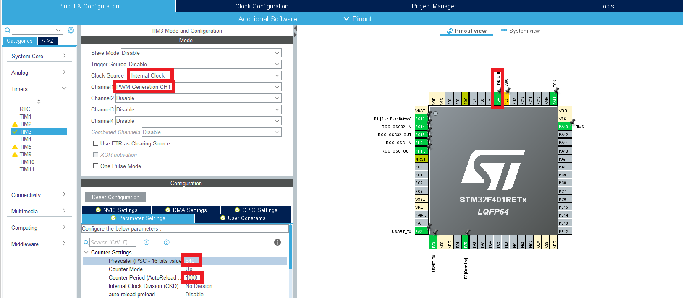Click the BOOT0 pin on top row

tap(466, 99)
